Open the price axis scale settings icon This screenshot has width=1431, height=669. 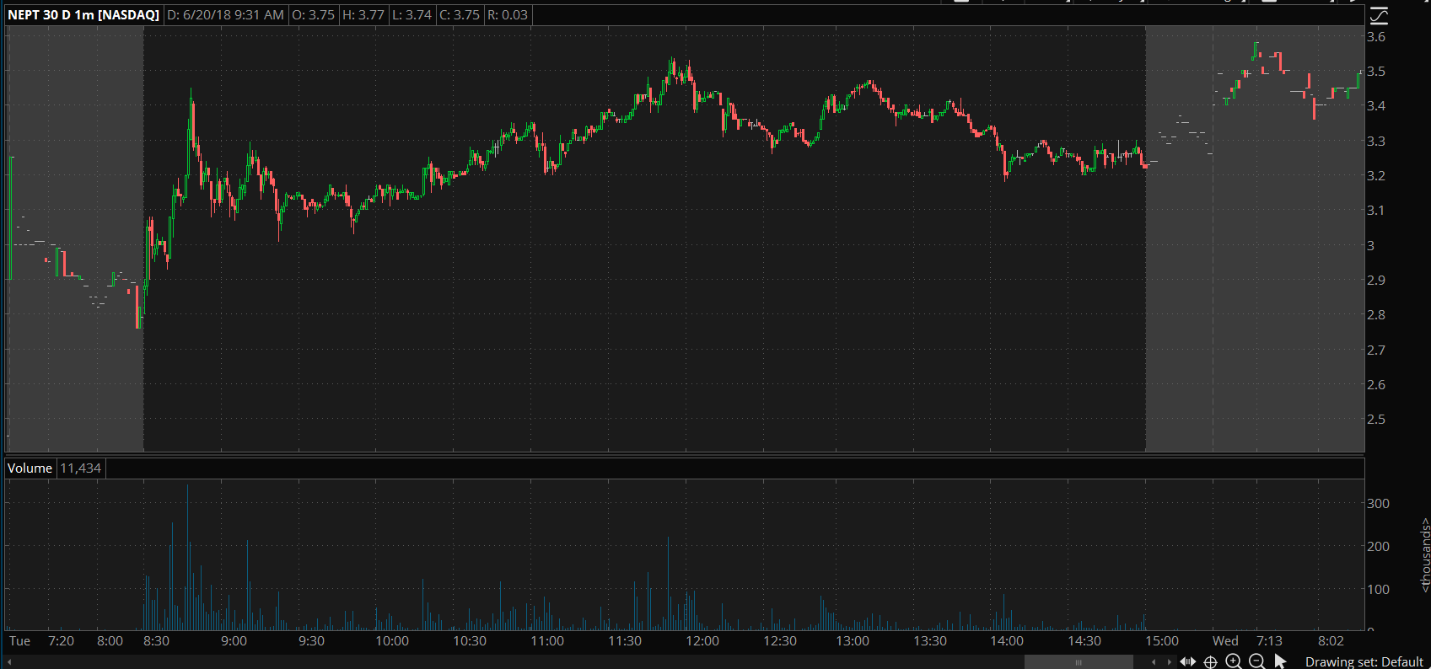(1379, 16)
